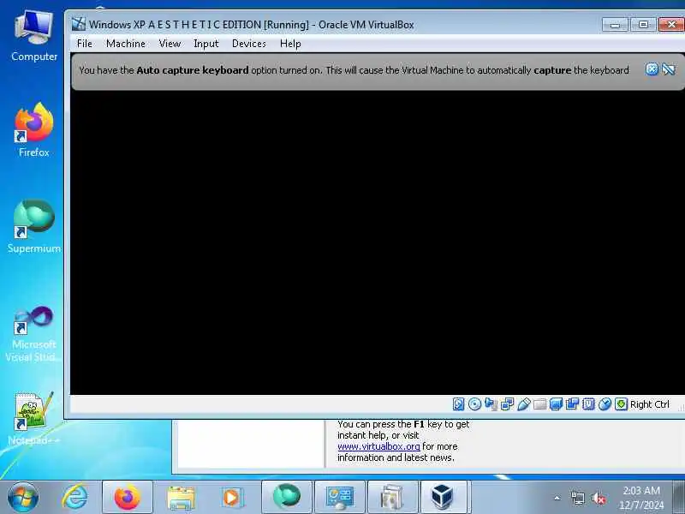Image resolution: width=685 pixels, height=514 pixels.
Task: Switch to Control Panel taskbar button
Action: 339,498
